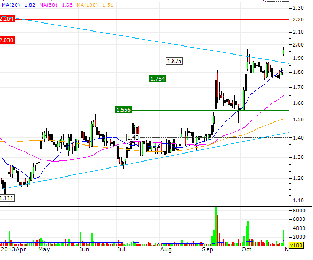Click the 1.20 price axis label

point(298,178)
